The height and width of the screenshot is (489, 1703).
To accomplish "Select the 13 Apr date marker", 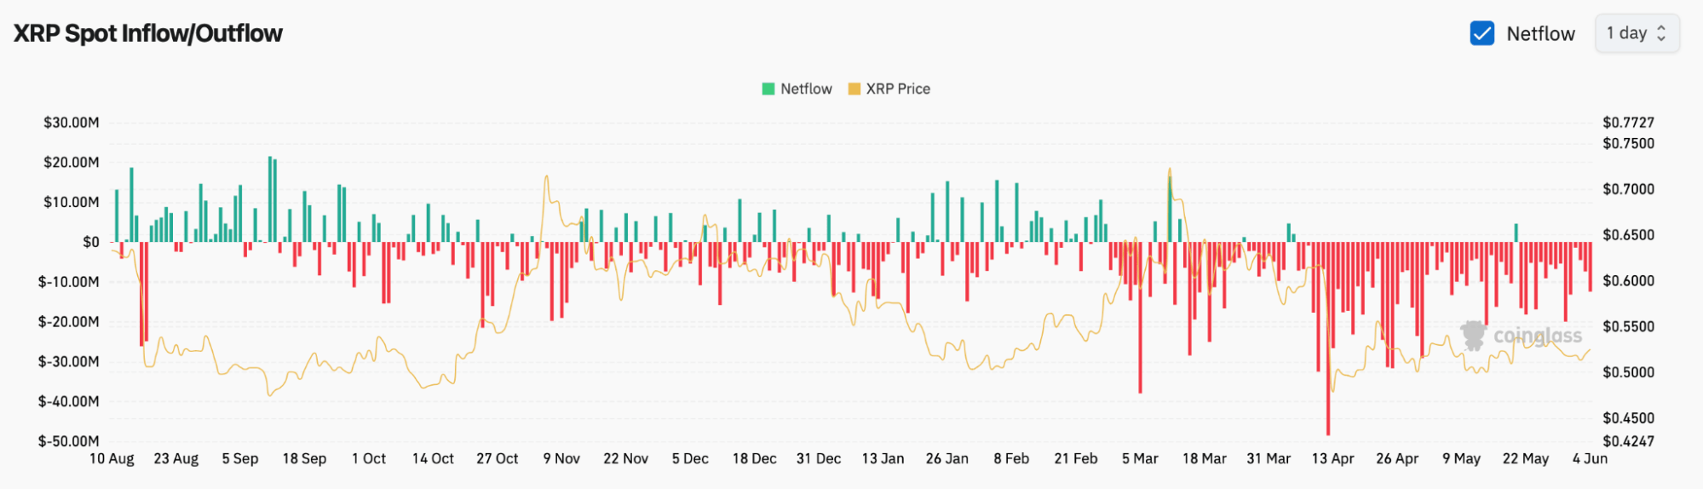I will (x=1332, y=458).
